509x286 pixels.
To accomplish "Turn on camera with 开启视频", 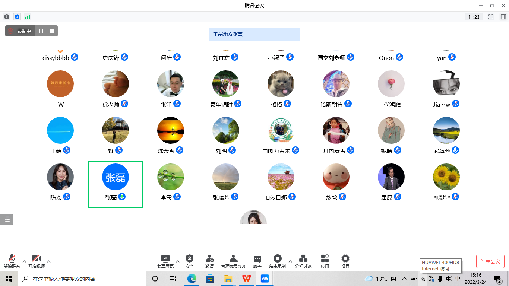I will tap(36, 261).
